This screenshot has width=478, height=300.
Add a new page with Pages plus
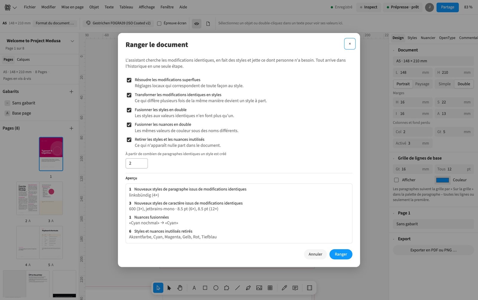(71, 128)
